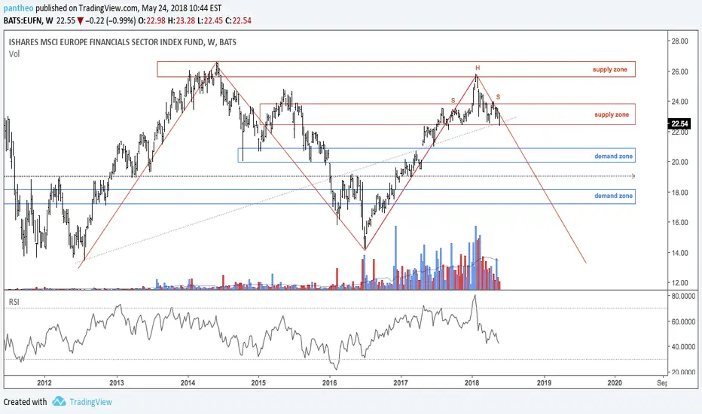Select the demand zone label near 20.00
The width and height of the screenshot is (702, 414).
click(x=613, y=157)
